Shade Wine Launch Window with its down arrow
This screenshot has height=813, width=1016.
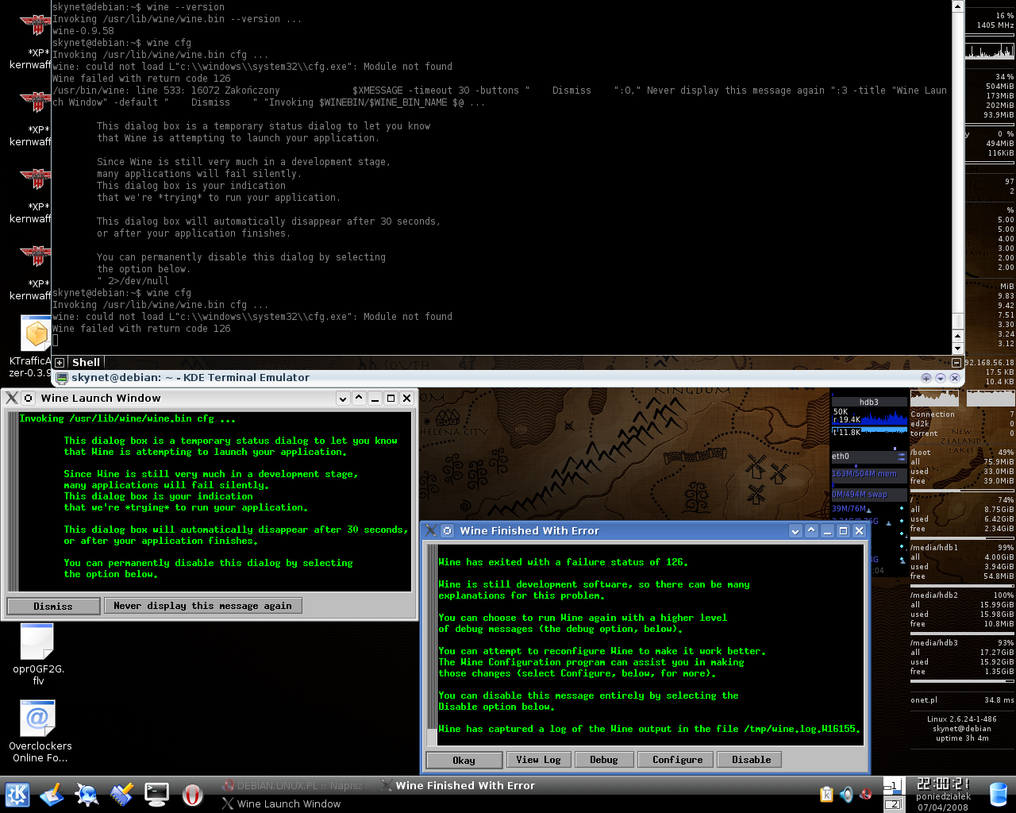343,399
